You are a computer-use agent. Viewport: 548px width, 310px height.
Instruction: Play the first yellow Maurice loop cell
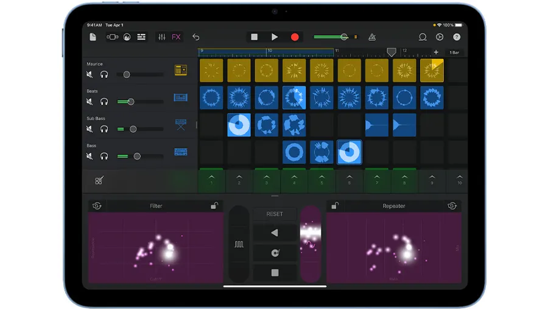click(211, 70)
